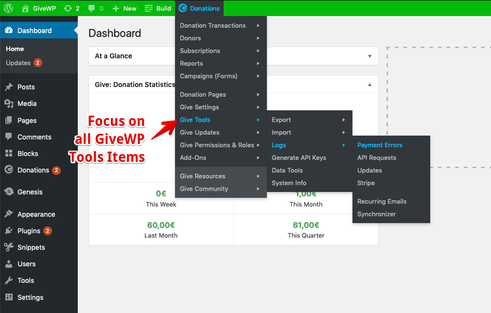Click the Pages icon in sidebar
This screenshot has height=313, width=491.
[x=9, y=120]
